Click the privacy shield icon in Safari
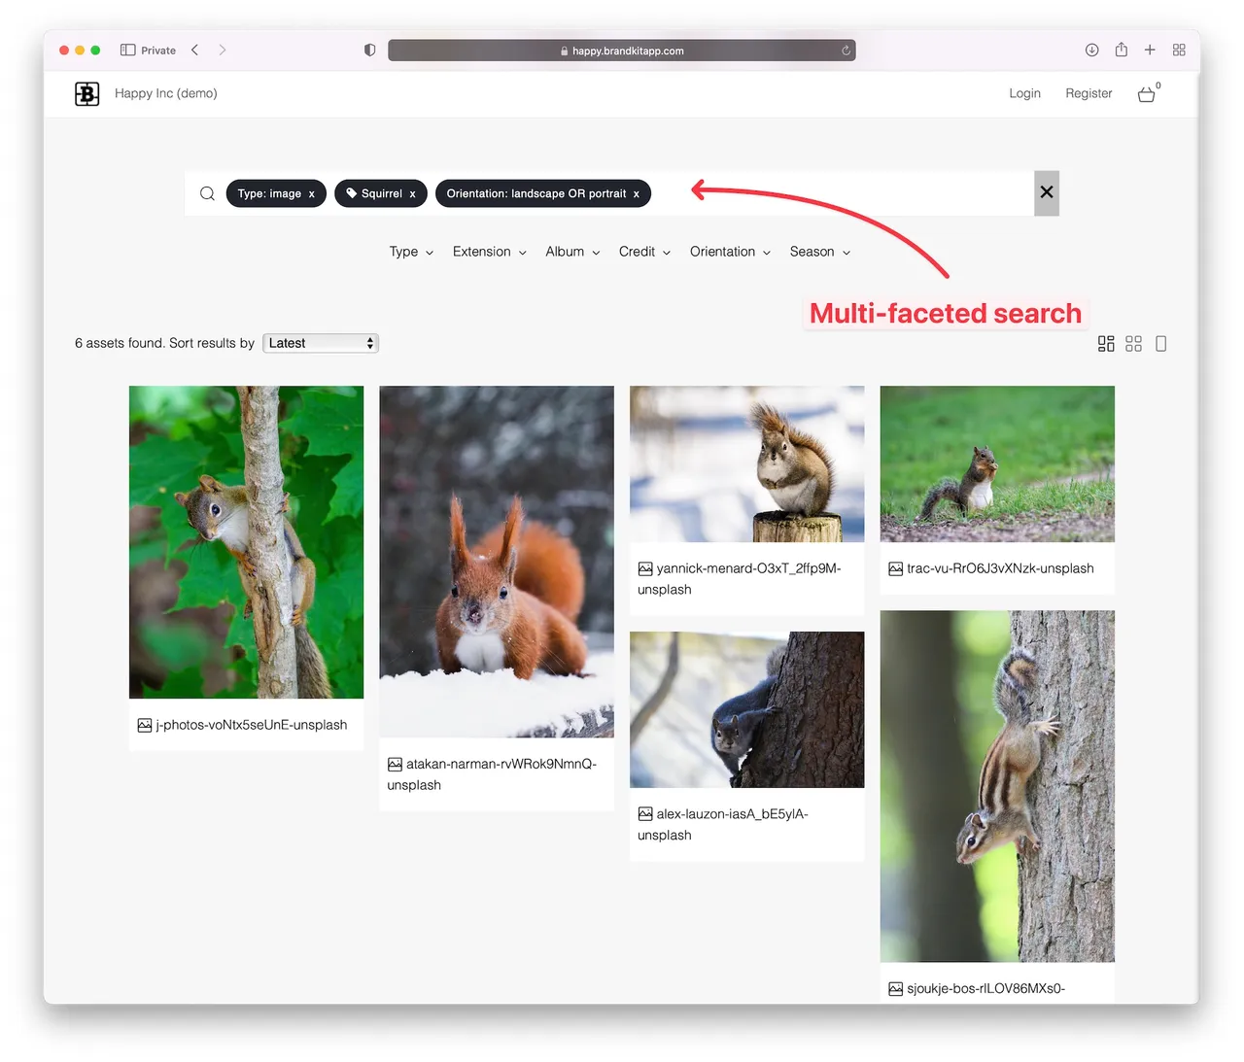This screenshot has width=1244, height=1062. pos(369,50)
